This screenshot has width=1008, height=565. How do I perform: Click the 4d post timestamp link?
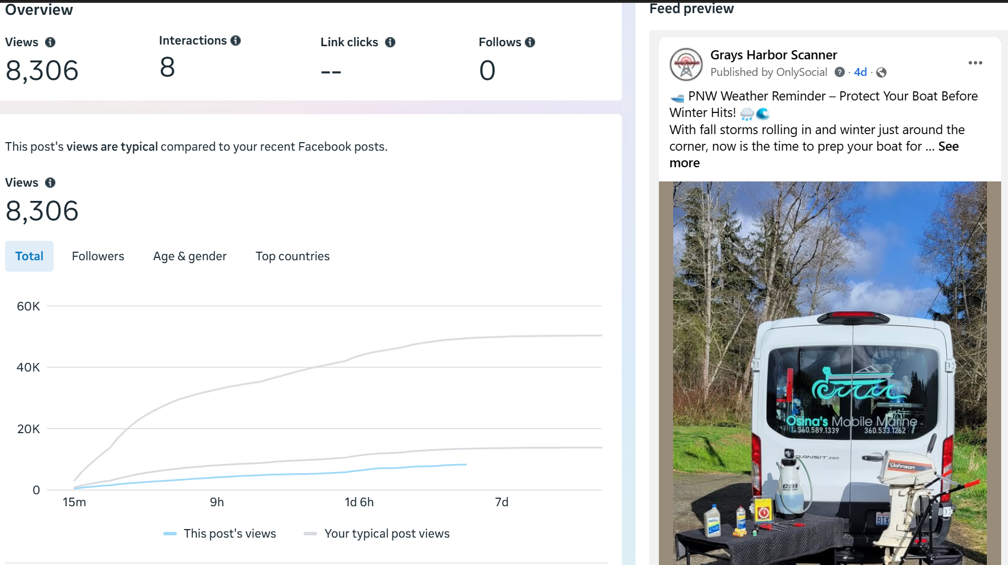point(860,72)
